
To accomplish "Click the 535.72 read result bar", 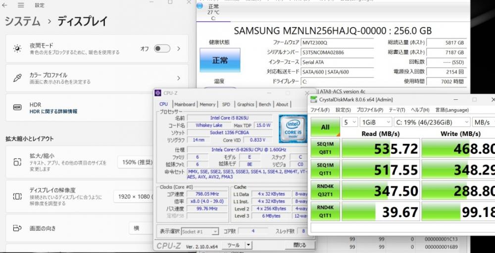I will [x=381, y=148].
